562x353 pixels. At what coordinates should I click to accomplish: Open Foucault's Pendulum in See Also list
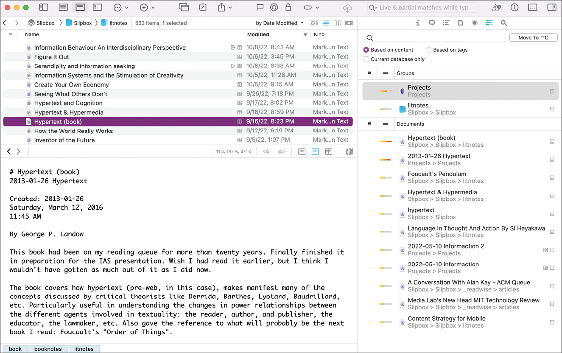pyautogui.click(x=437, y=174)
